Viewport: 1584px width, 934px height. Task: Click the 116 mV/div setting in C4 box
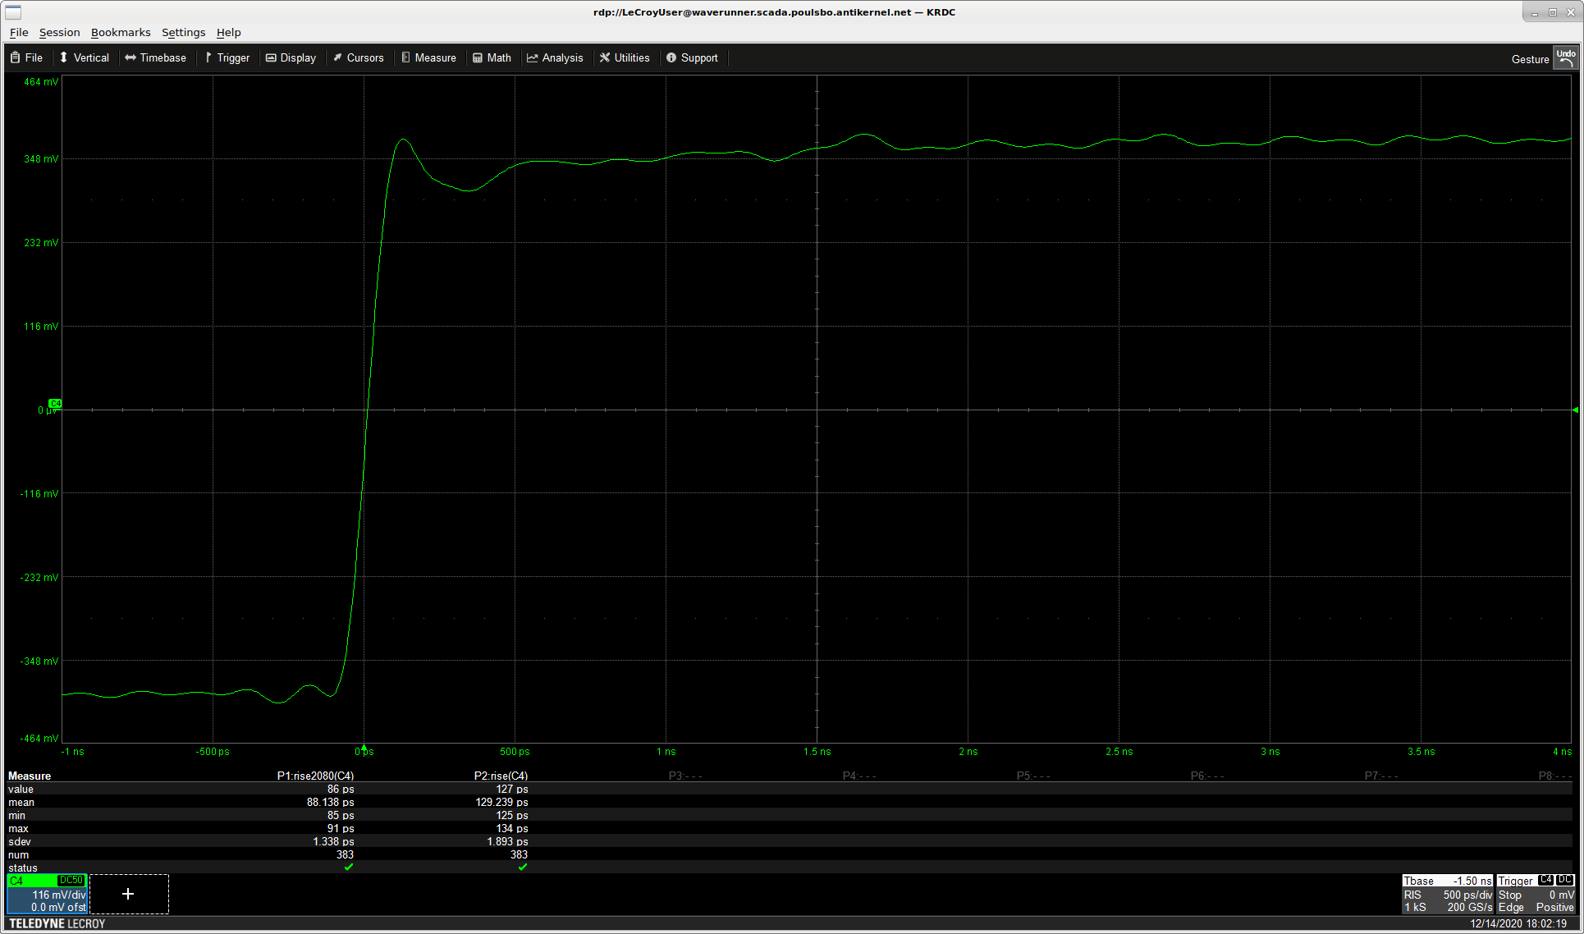pos(59,895)
